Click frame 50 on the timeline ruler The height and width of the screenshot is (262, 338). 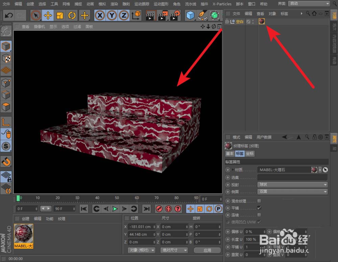click(117, 197)
